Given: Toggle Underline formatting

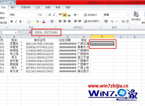Looking at the screenshot, I should tap(20, 21).
